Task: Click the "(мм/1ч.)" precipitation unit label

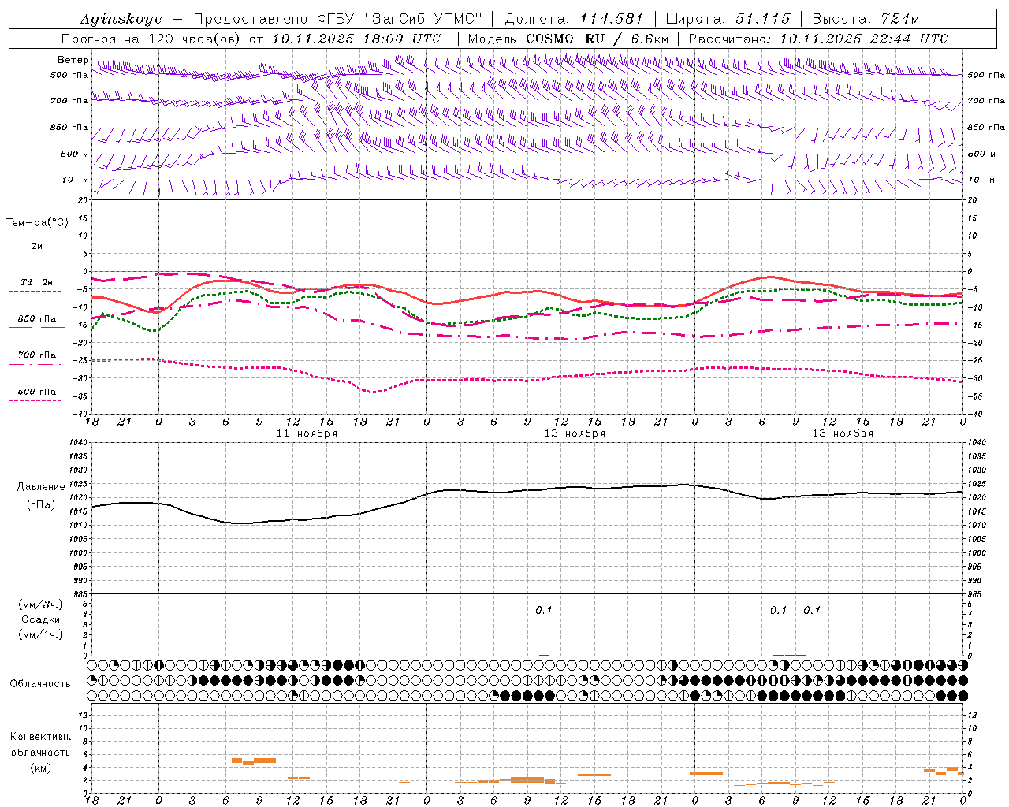Action: 41,634
